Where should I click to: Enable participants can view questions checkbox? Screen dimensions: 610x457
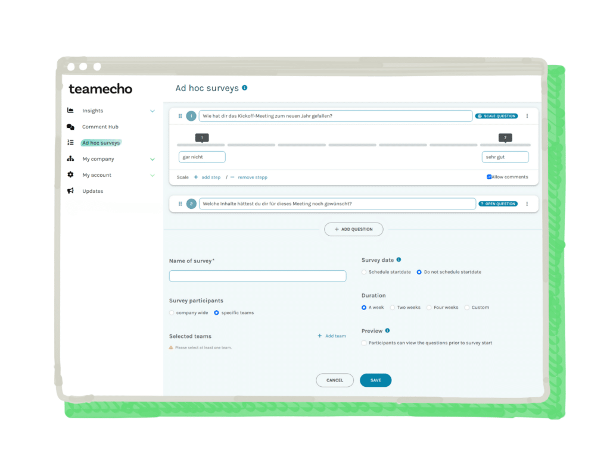click(x=364, y=343)
